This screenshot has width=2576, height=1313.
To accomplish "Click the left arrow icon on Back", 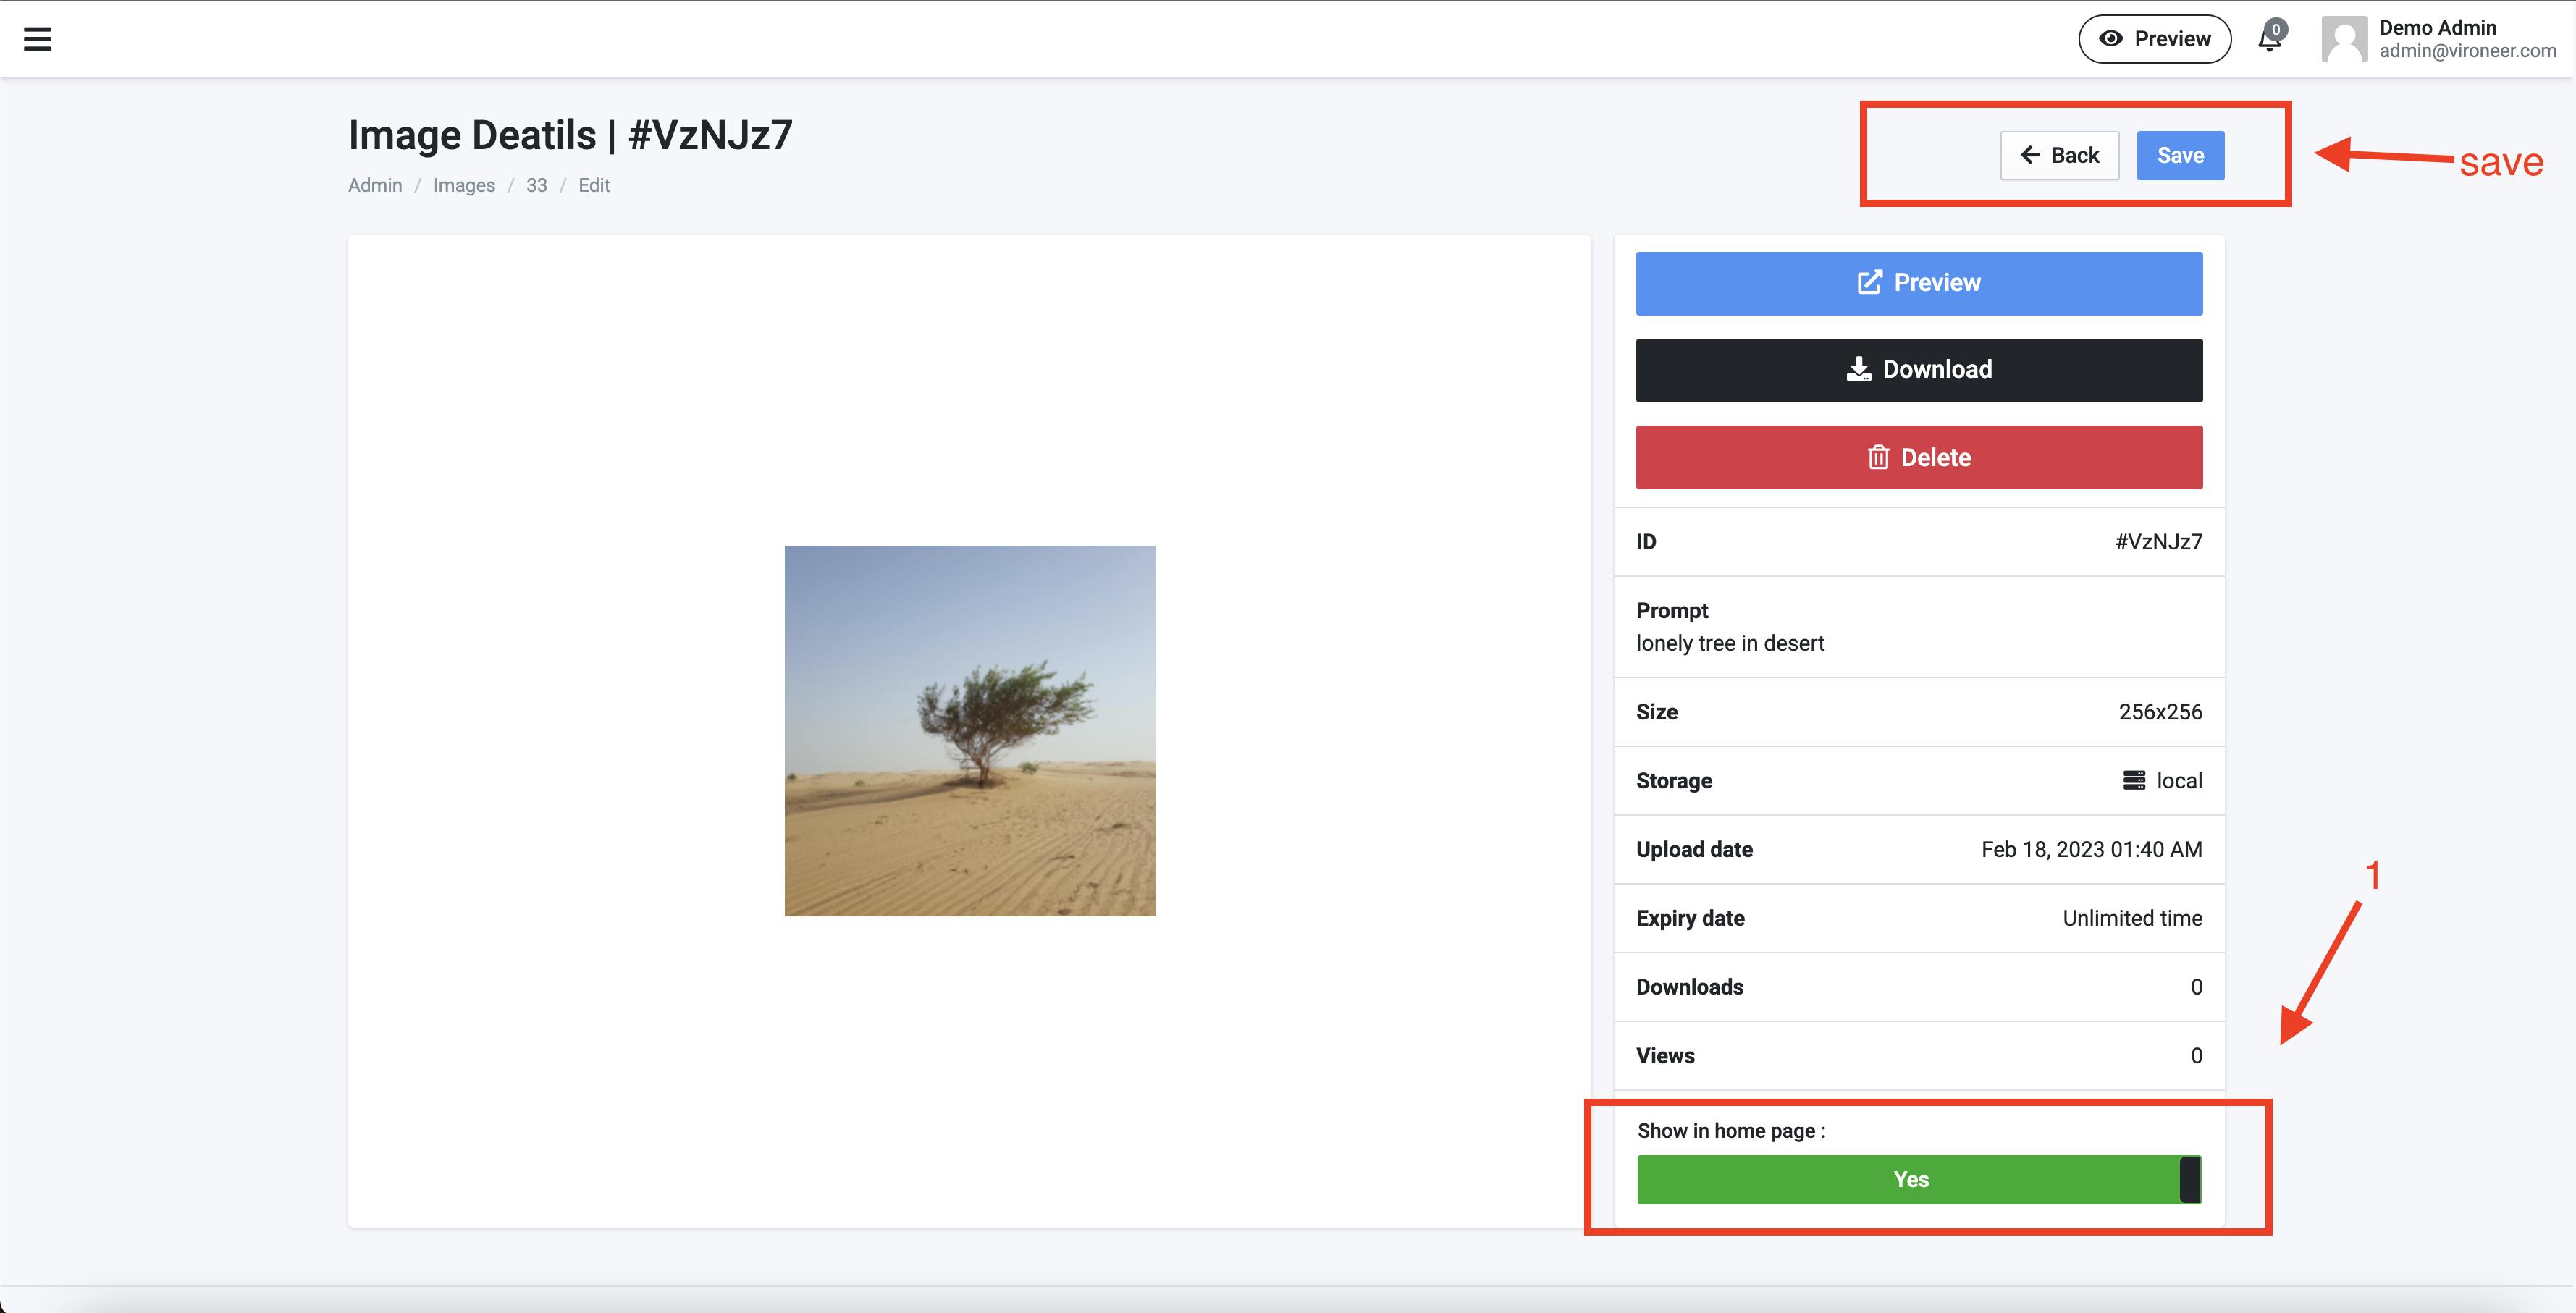I will pyautogui.click(x=2030, y=155).
